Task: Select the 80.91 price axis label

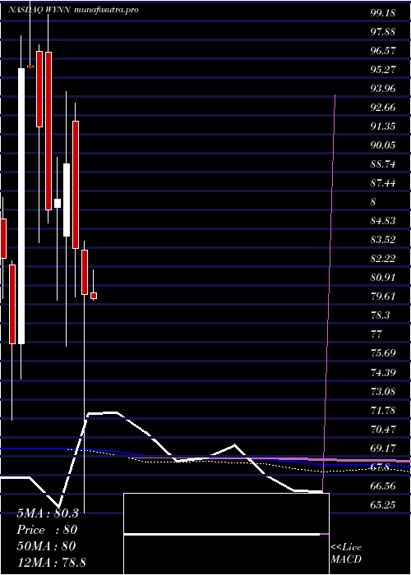Action: 382,278
